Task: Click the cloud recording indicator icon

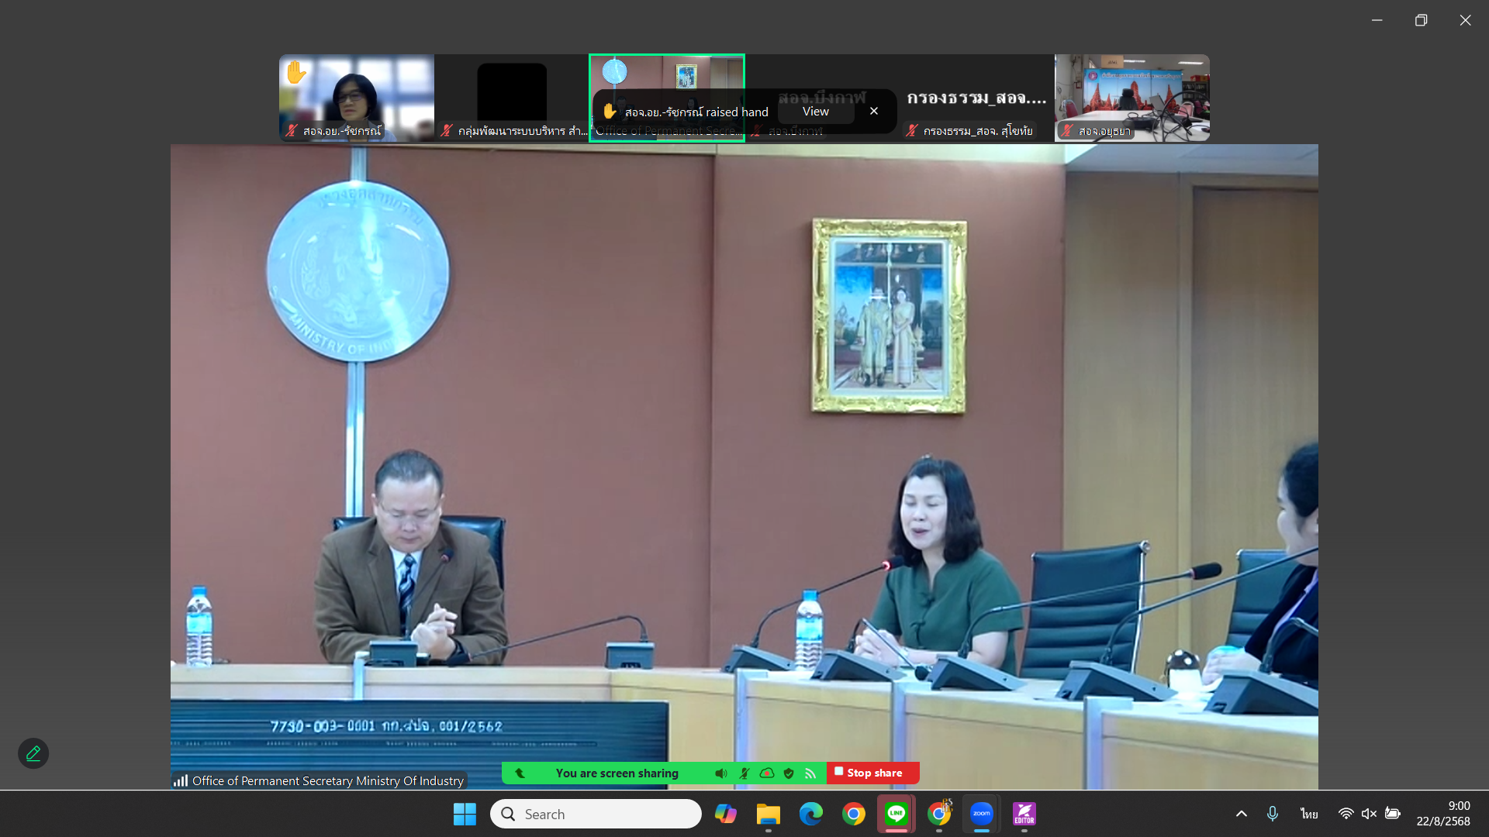Action: (x=766, y=773)
